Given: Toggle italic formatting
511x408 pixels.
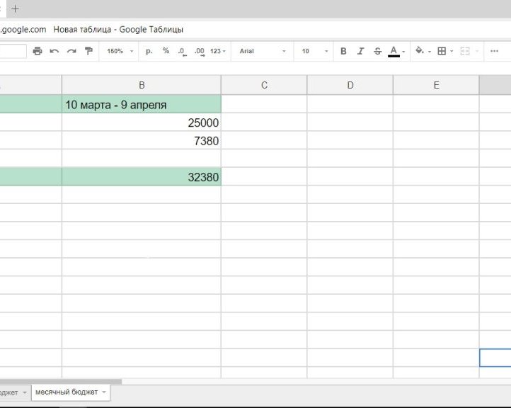Looking at the screenshot, I should point(361,51).
